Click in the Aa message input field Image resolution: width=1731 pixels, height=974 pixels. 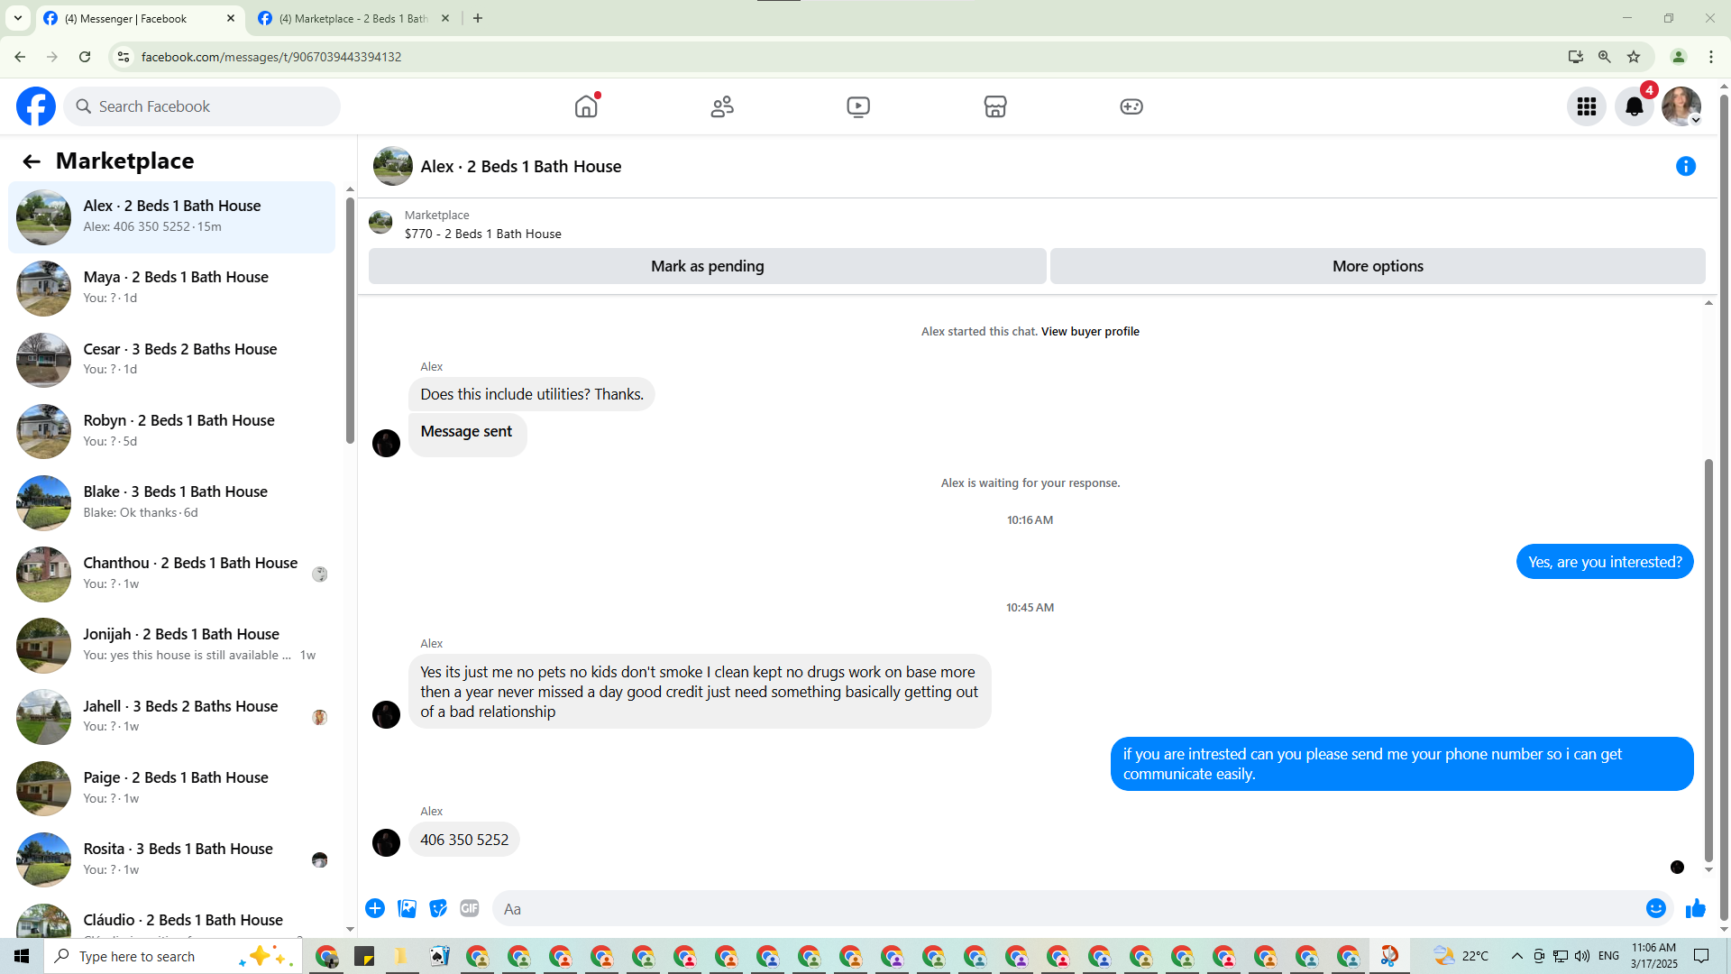(1067, 908)
